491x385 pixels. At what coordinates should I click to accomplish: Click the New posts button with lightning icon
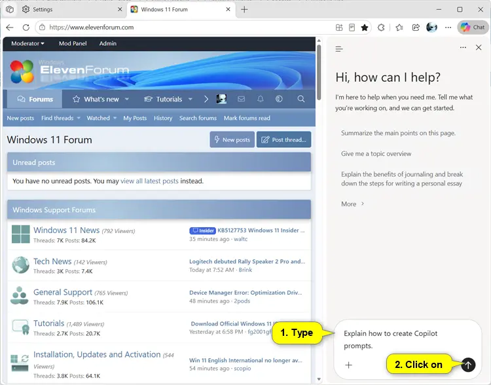click(x=232, y=139)
